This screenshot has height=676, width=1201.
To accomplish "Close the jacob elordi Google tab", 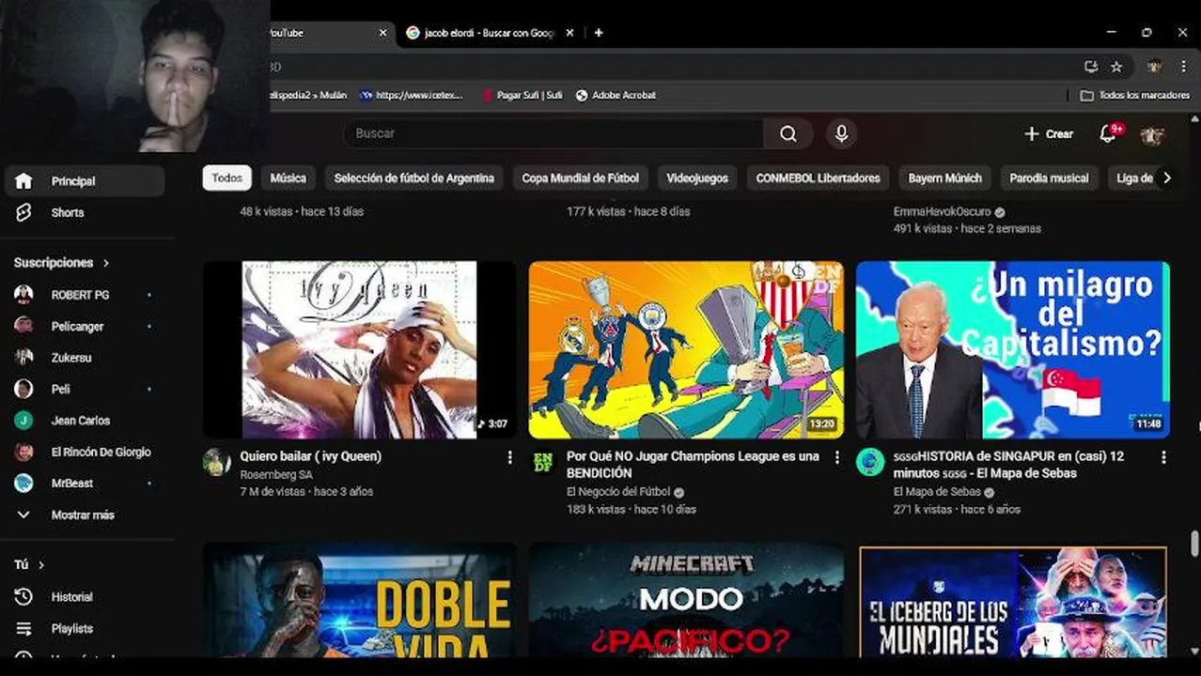I will click(x=571, y=33).
